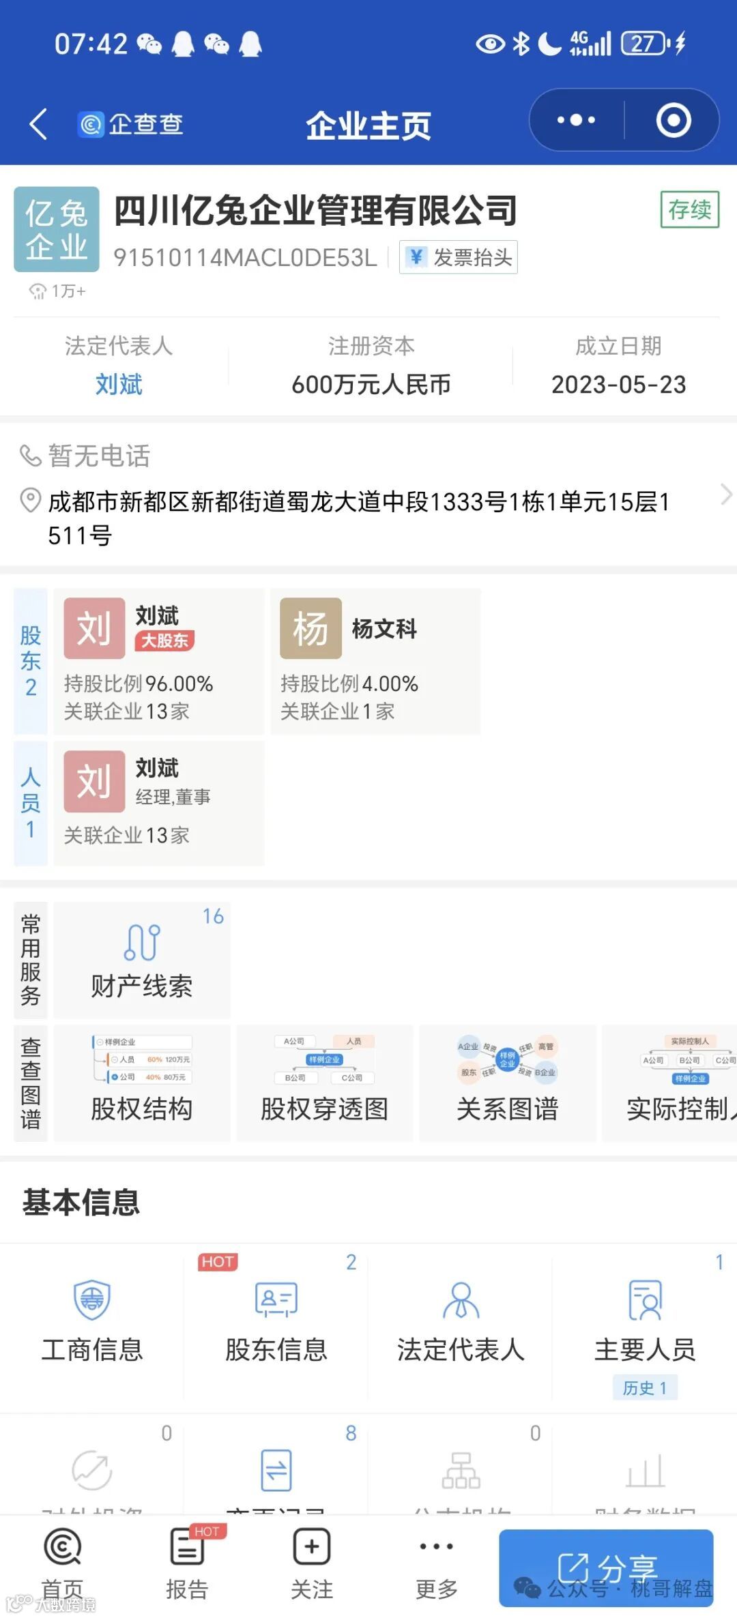Screen dimensions: 737x1618
Task: Tap establishment date 2023-05-23
Action: pyautogui.click(x=618, y=385)
